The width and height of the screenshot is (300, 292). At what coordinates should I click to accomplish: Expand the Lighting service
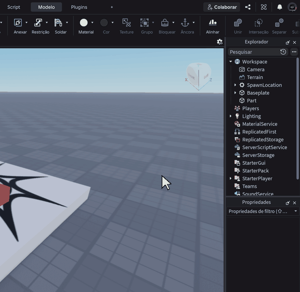point(231,116)
